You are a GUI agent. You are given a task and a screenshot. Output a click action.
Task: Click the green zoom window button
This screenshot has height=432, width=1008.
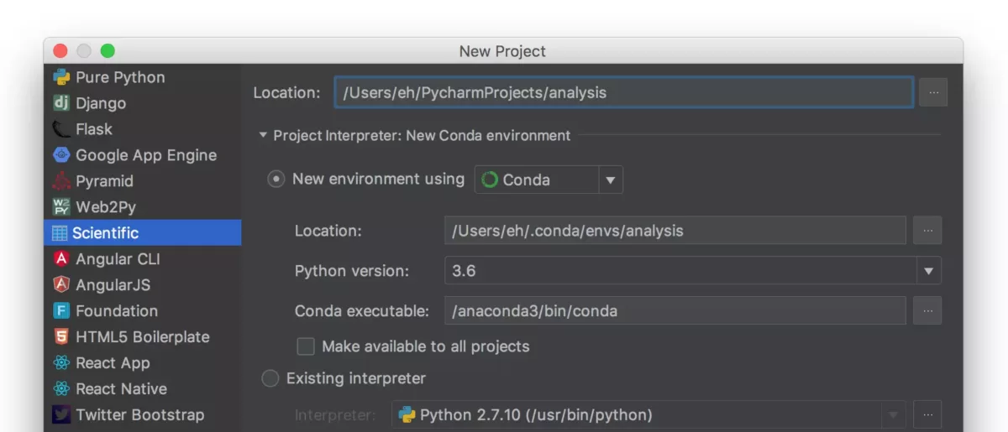[x=108, y=51]
